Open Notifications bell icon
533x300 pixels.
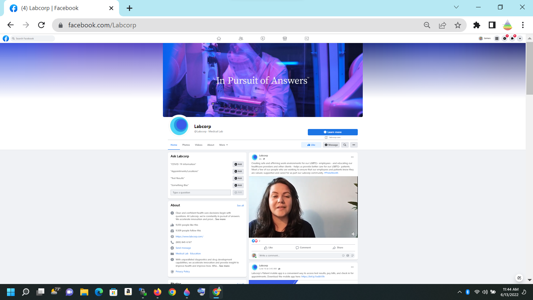pyautogui.click(x=512, y=38)
